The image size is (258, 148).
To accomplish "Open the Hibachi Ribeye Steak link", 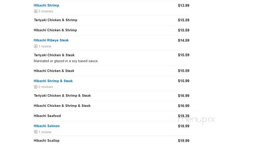I will click(x=51, y=40).
